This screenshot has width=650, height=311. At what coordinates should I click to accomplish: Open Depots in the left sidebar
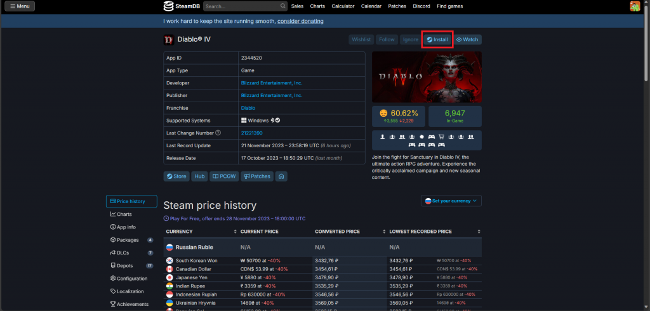click(x=131, y=266)
